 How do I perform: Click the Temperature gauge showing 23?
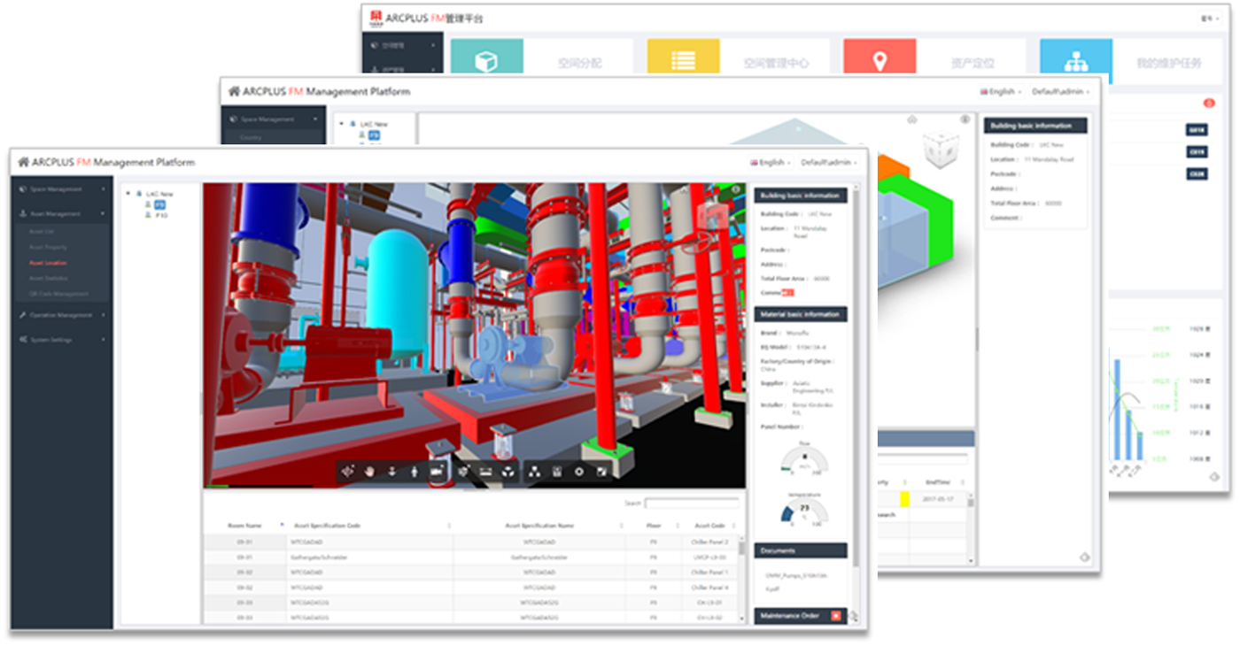click(804, 511)
